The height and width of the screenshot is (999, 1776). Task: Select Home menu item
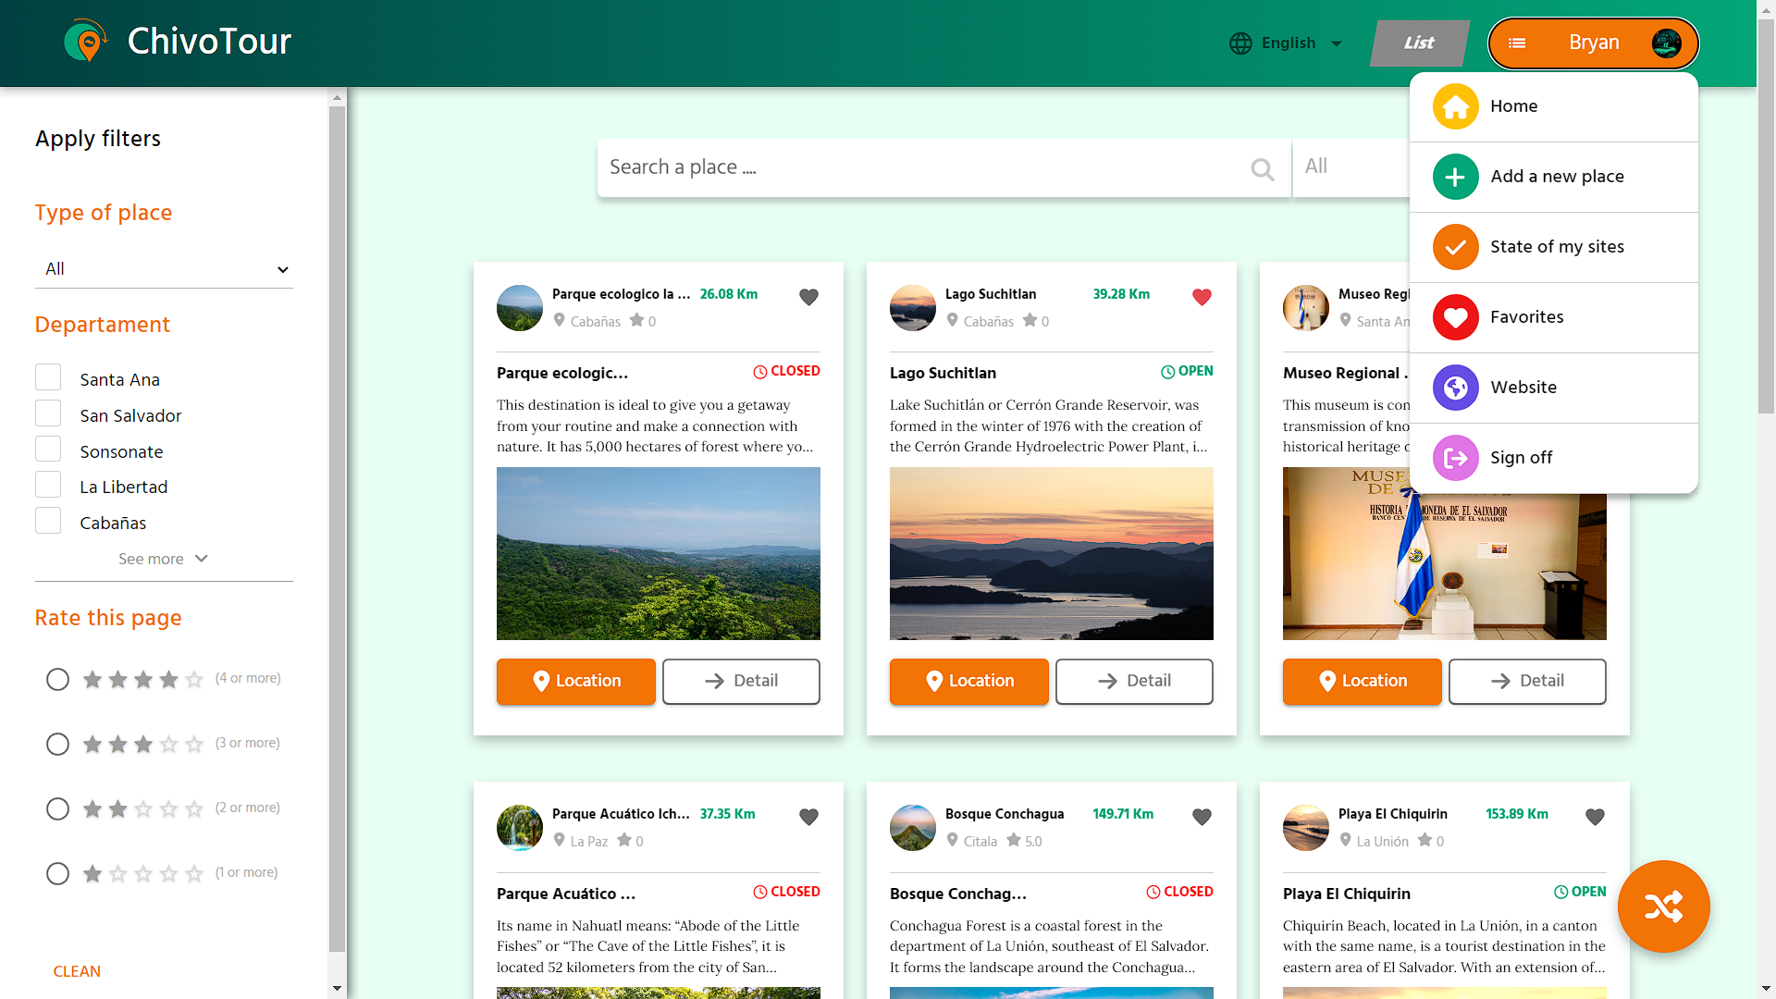[x=1554, y=106]
